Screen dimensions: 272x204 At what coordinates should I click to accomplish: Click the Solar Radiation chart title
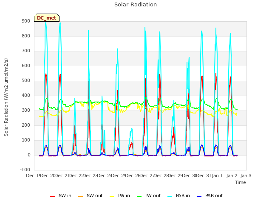coord(136,5)
